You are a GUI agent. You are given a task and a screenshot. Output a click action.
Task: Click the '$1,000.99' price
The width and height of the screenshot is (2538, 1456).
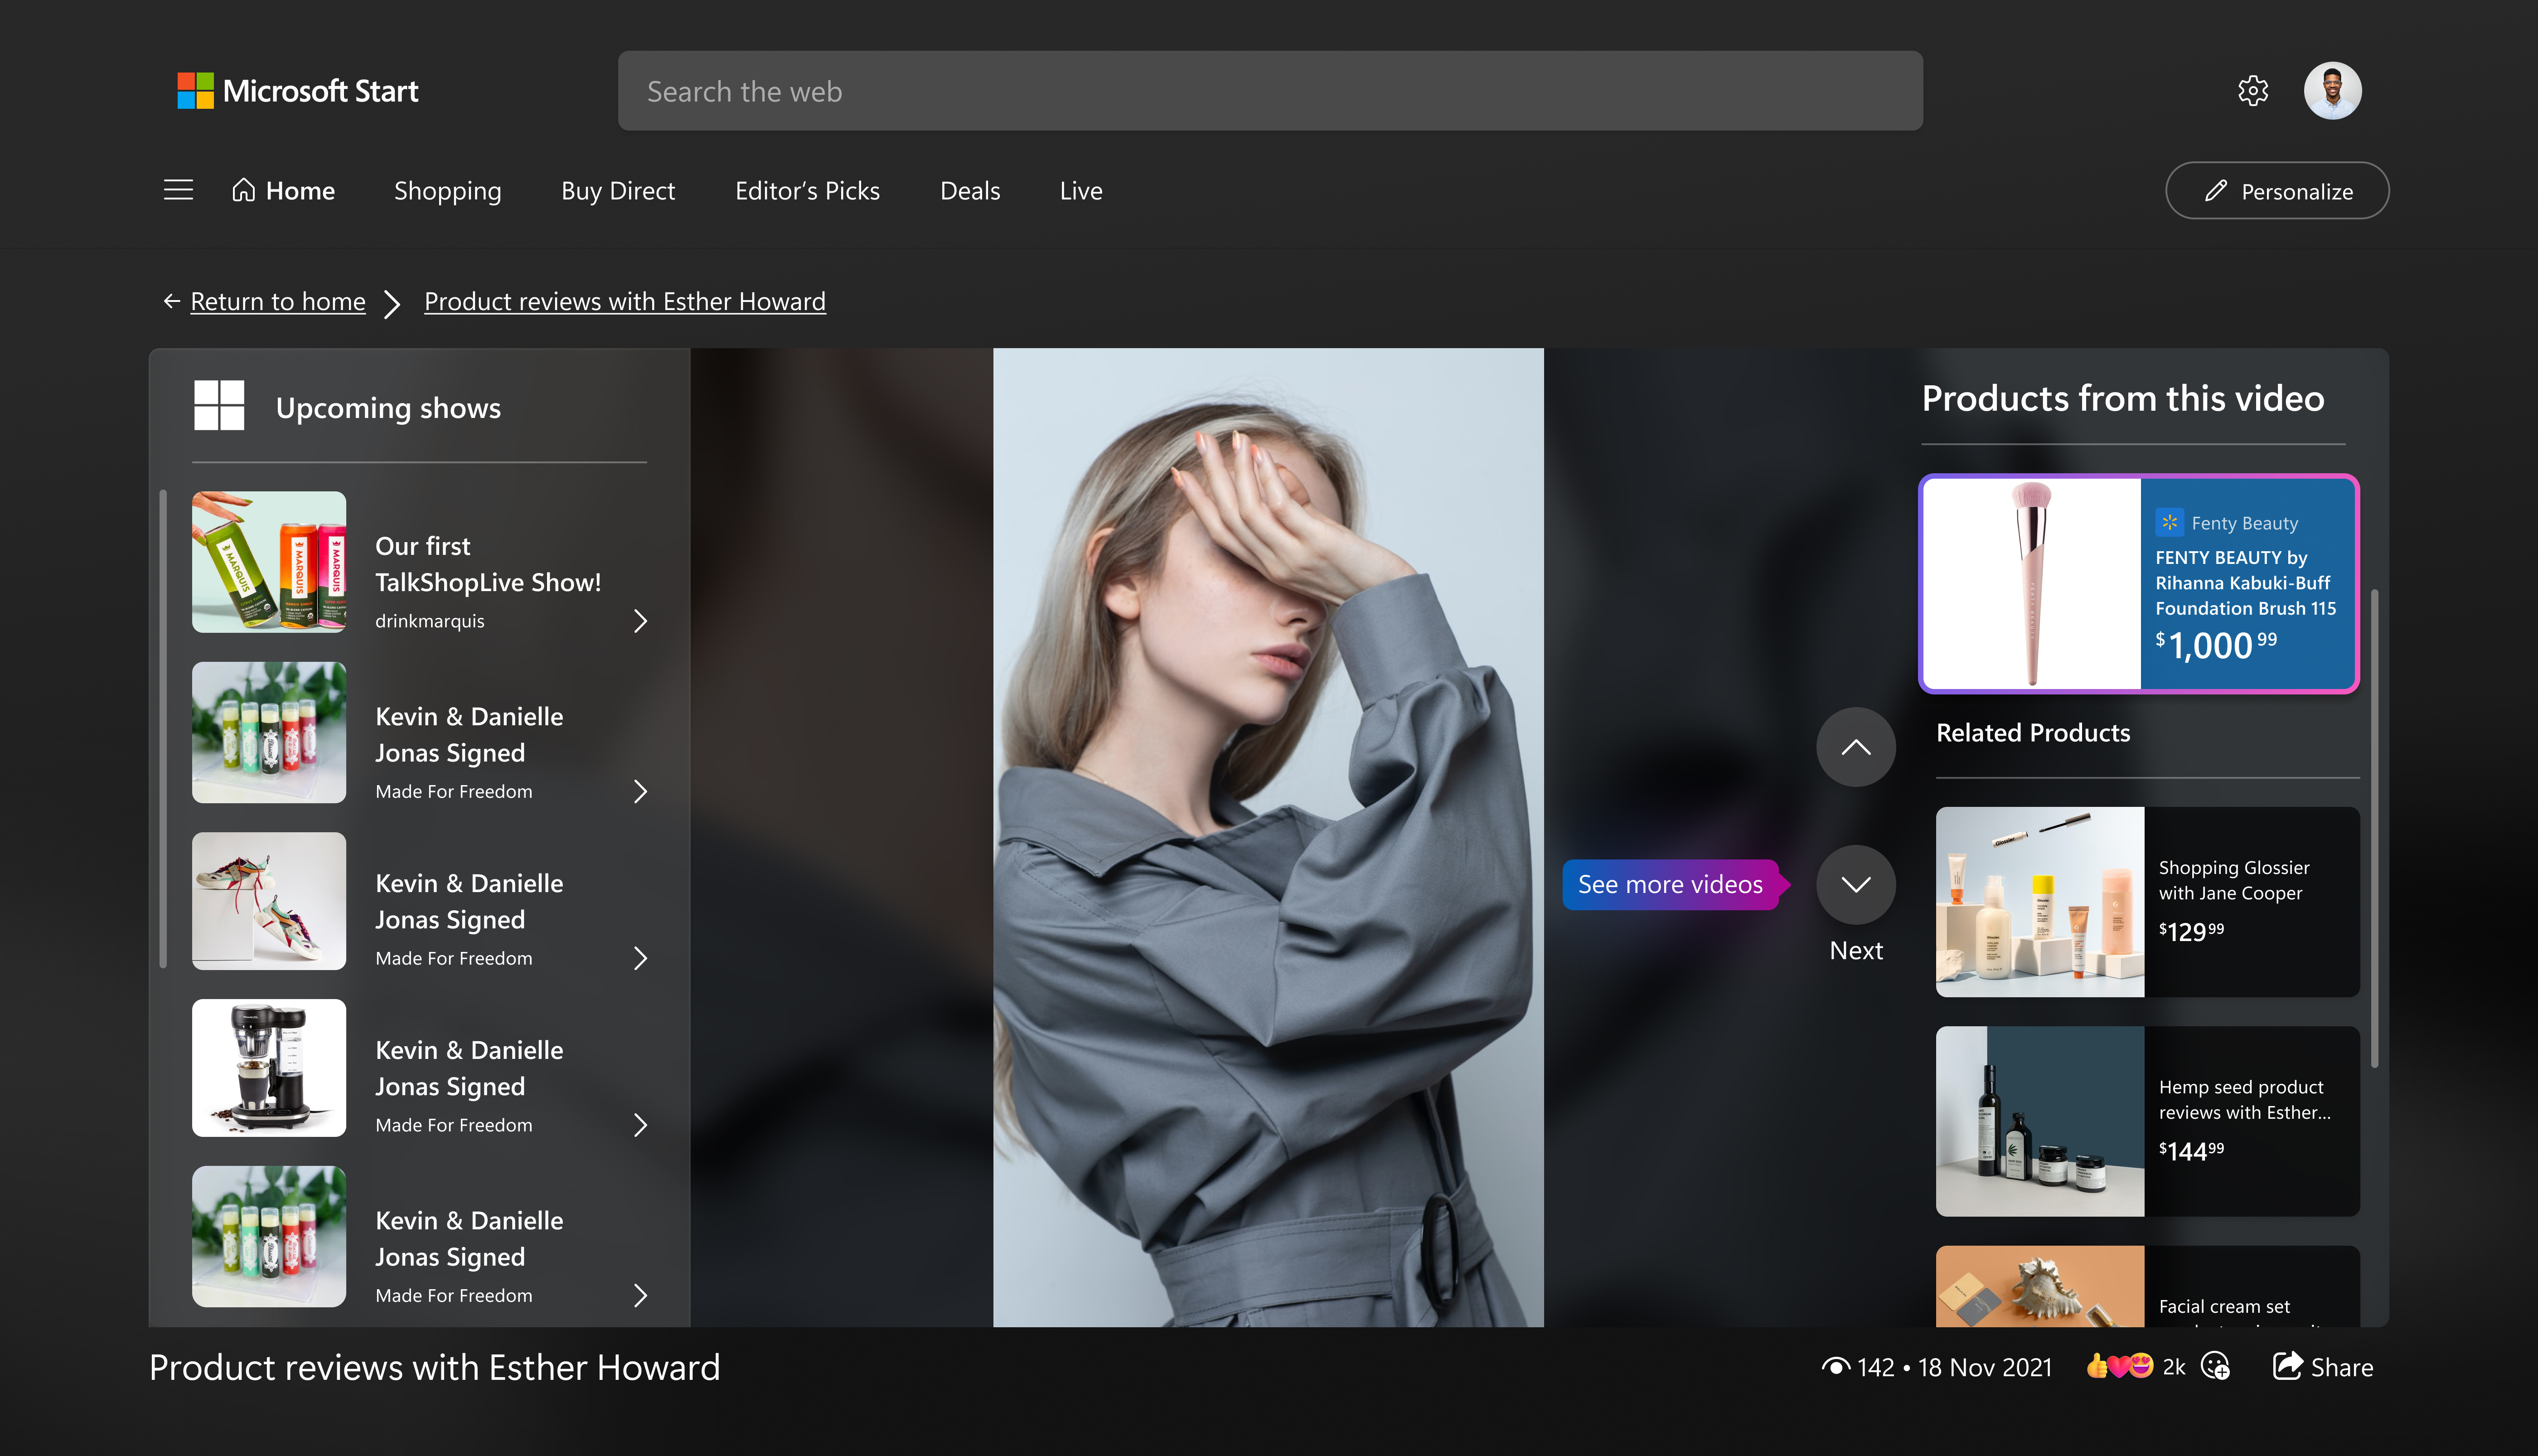2216,645
